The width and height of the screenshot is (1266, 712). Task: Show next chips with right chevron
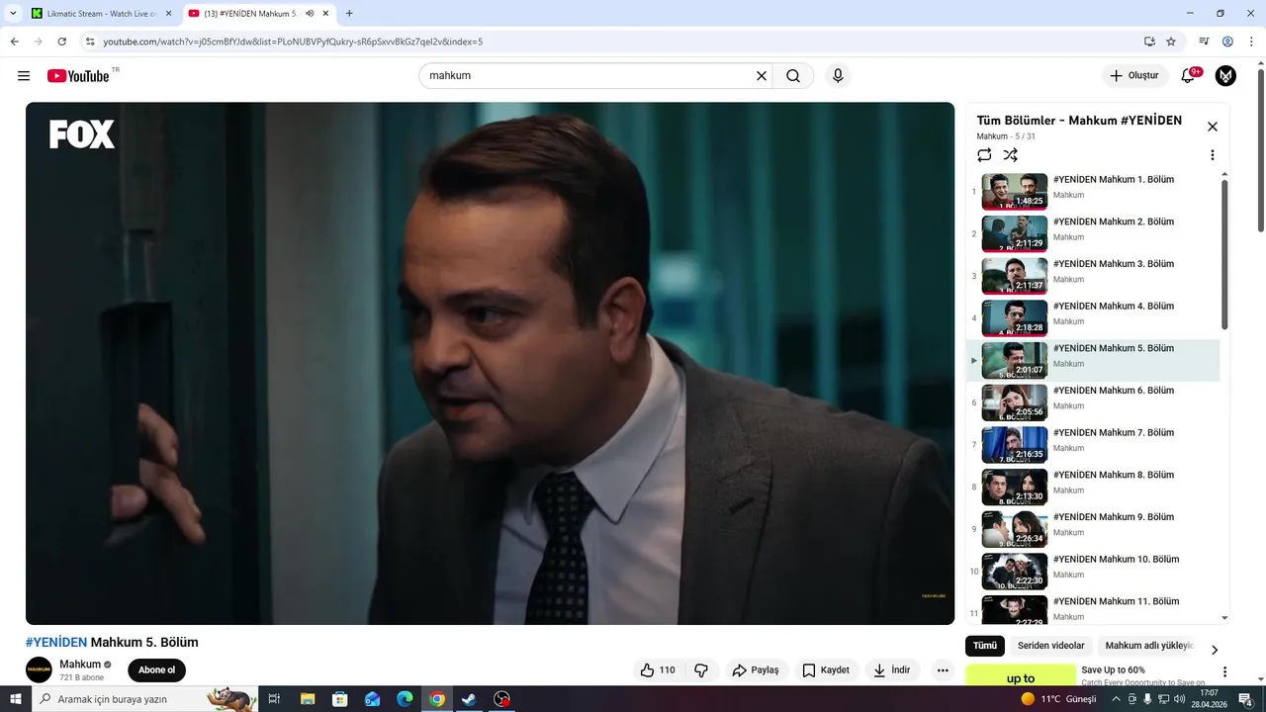(1215, 650)
